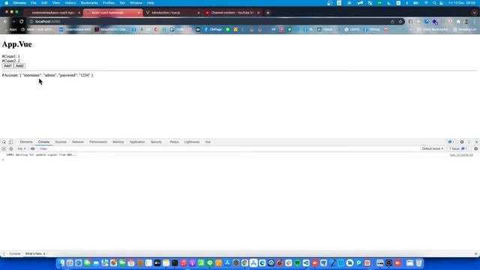480x270 pixels.
Task: Clear the console
Action: [11, 148]
